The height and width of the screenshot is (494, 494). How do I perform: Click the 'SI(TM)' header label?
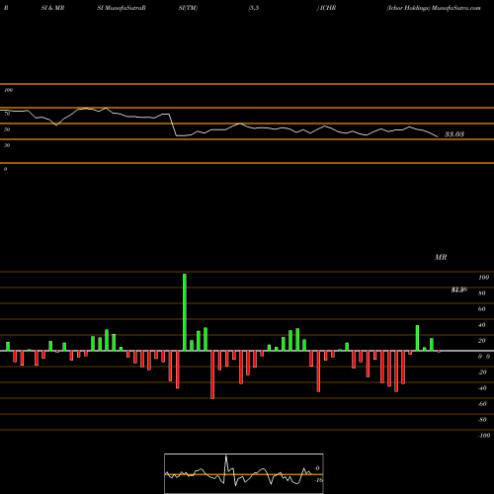[188, 8]
